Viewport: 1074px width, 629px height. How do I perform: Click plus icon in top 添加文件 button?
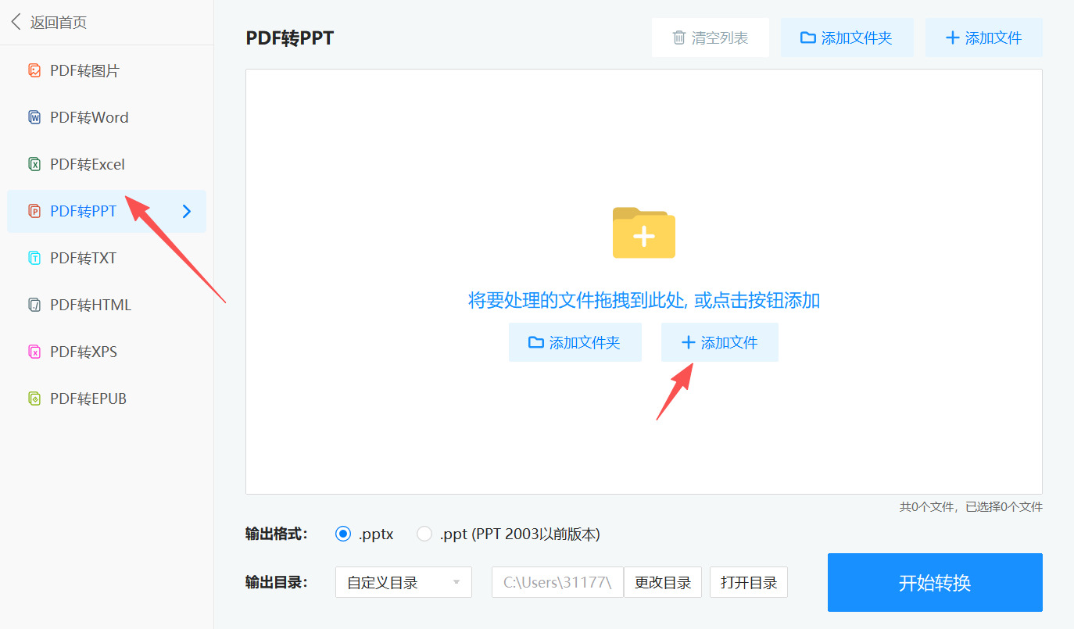click(x=952, y=38)
